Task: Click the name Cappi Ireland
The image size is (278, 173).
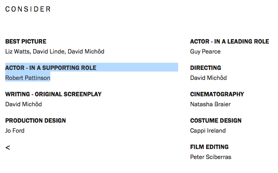Action: (x=208, y=131)
